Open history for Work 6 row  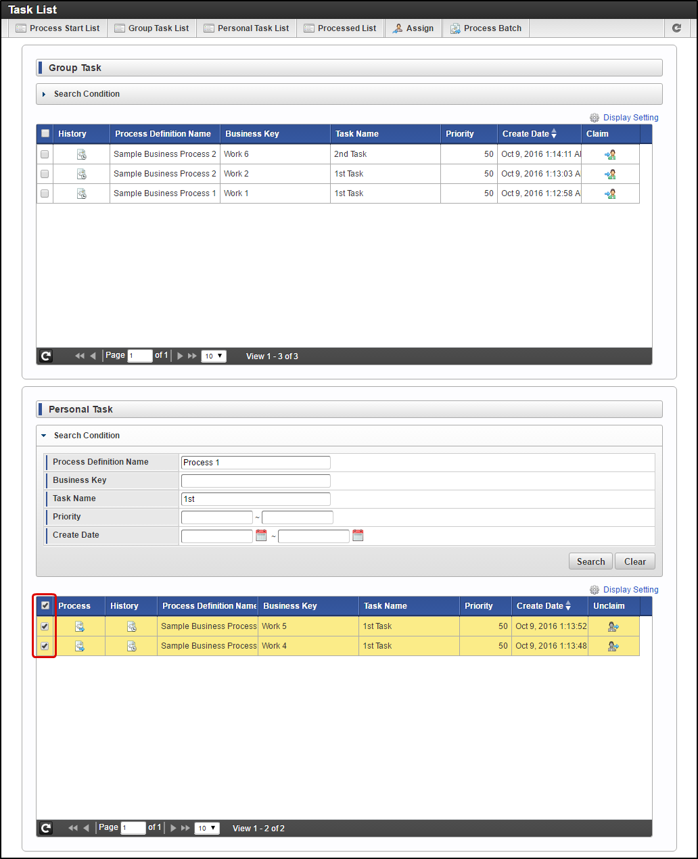click(81, 154)
